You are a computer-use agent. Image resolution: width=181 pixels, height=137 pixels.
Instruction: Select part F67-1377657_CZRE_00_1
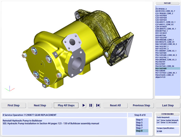pos(166,73)
